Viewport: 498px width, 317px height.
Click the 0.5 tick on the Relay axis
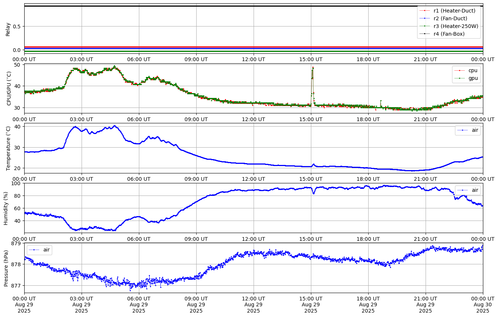tap(18, 27)
